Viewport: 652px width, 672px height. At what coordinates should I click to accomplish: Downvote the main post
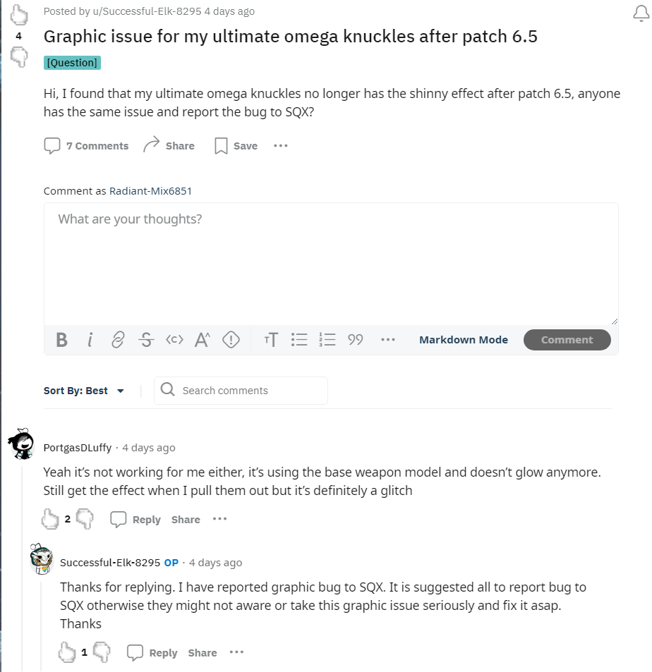[19, 57]
